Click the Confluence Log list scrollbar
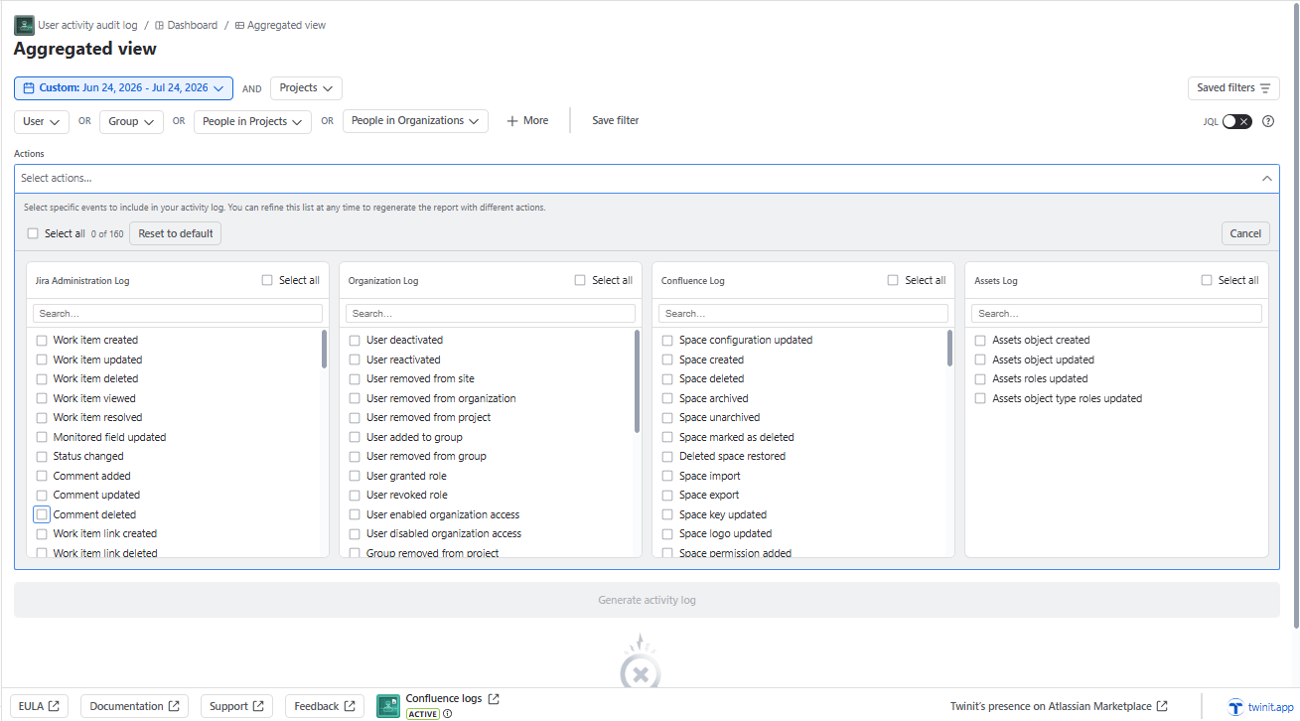This screenshot has width=1300, height=721. tap(949, 348)
